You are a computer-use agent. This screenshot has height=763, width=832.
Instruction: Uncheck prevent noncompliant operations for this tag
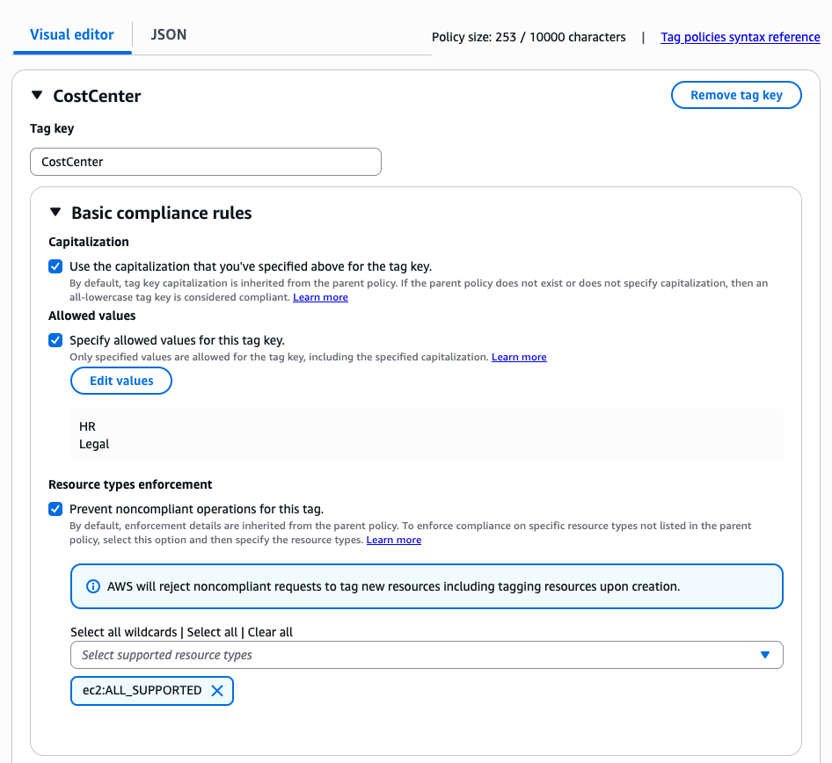coord(55,509)
